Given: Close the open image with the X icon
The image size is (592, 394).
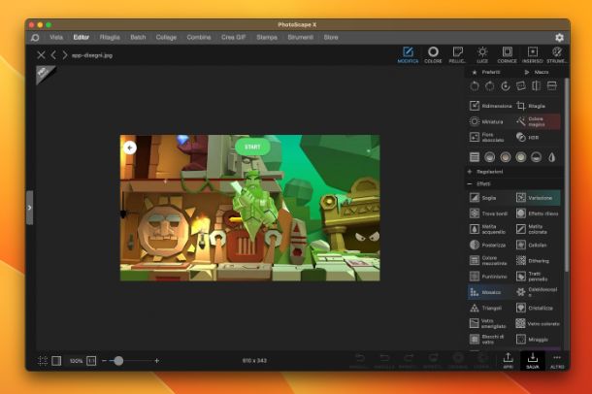Looking at the screenshot, I should coord(41,55).
